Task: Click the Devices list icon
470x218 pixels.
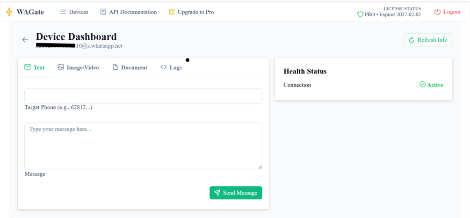Action: 63,12
